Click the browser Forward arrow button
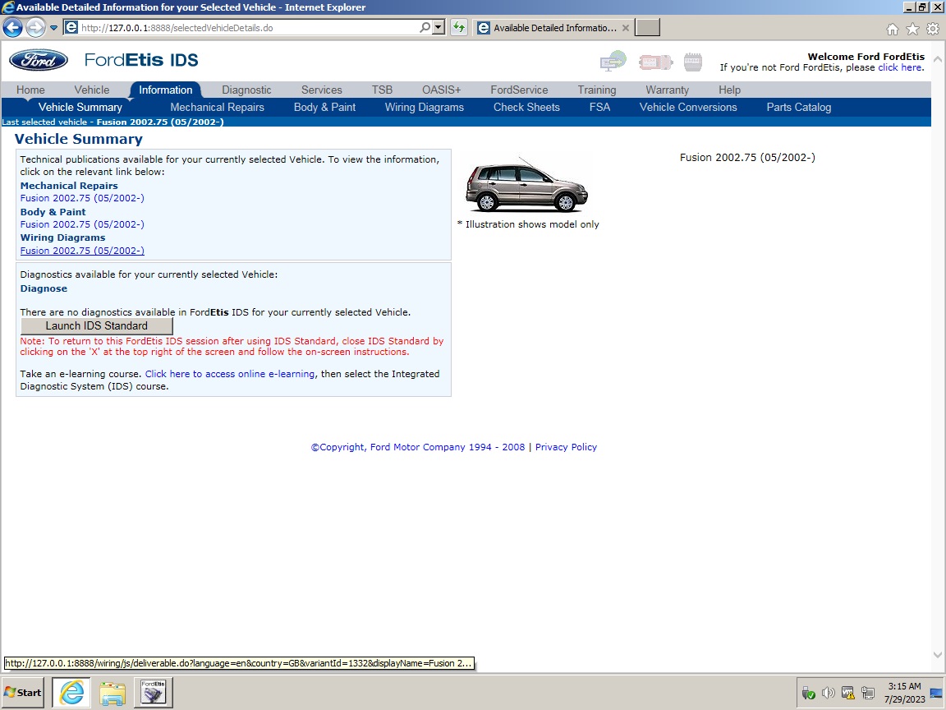This screenshot has height=710, width=946. tap(35, 27)
